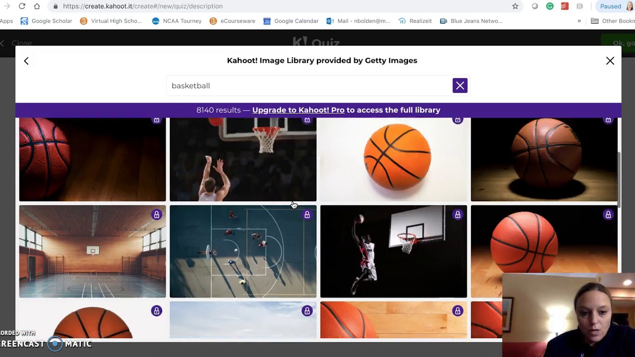
Task: Open the eCourseware bookmark
Action: [x=232, y=21]
